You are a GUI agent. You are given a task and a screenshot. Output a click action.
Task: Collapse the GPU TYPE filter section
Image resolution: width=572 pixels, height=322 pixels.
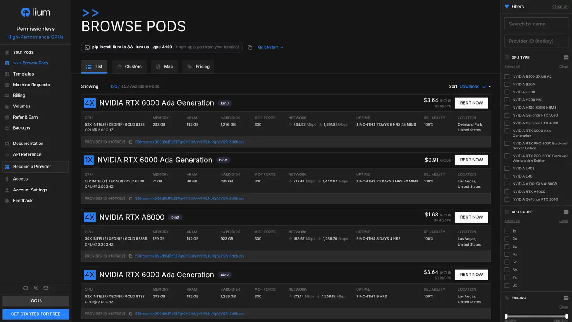pyautogui.click(x=566, y=58)
